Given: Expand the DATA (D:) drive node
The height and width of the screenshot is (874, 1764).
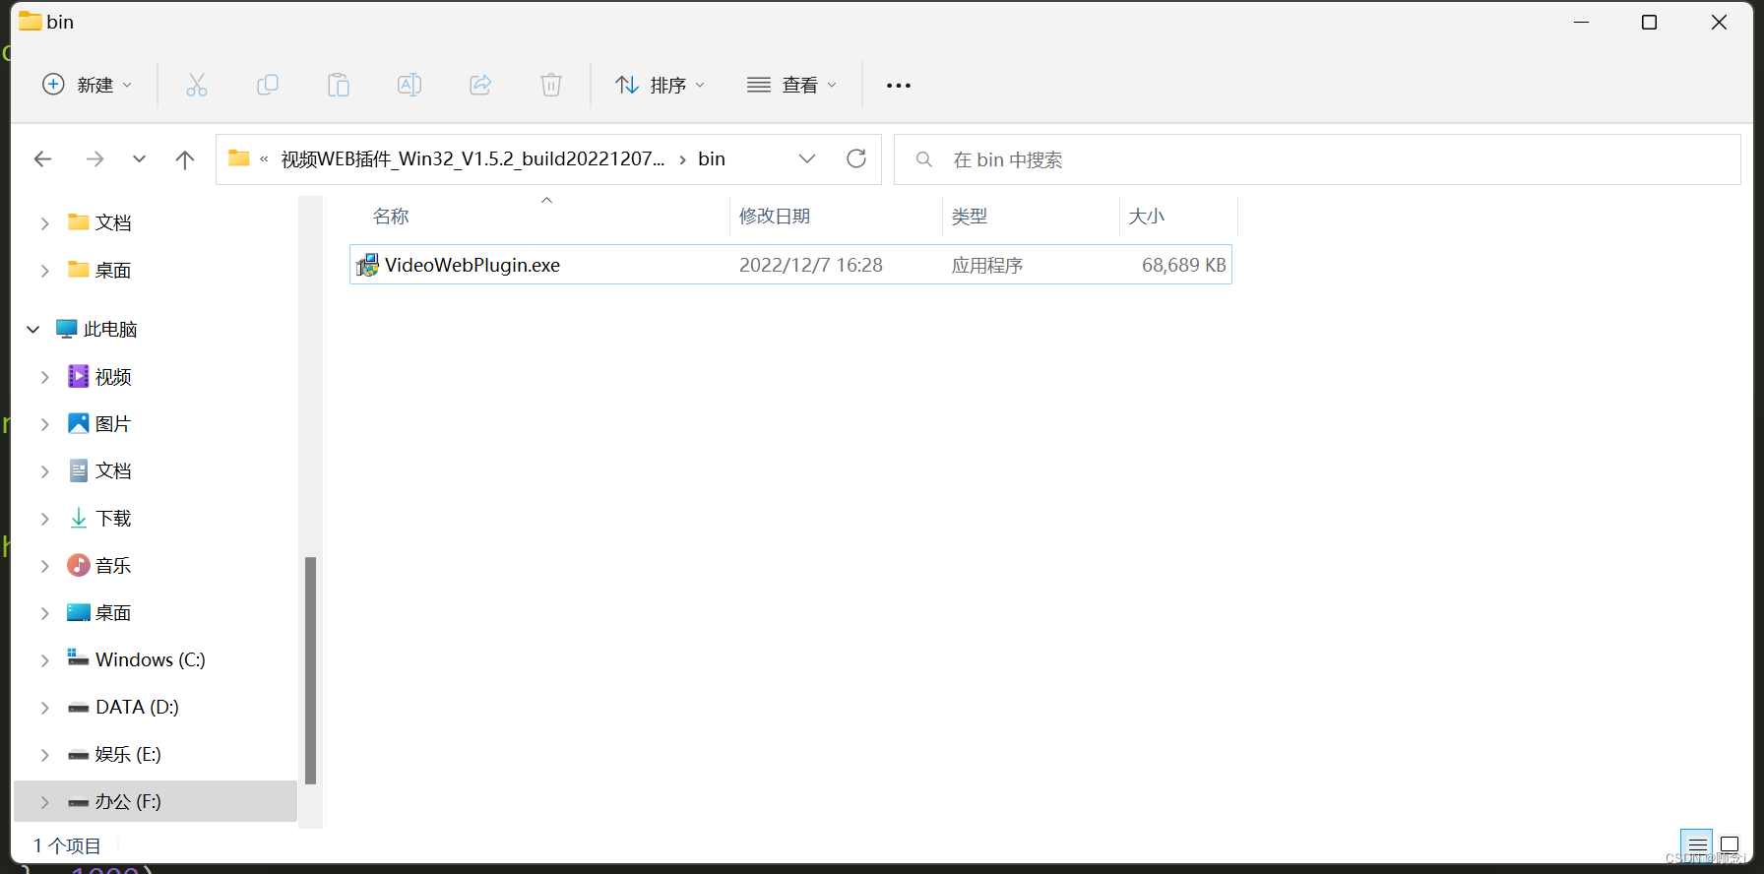Looking at the screenshot, I should tap(44, 708).
